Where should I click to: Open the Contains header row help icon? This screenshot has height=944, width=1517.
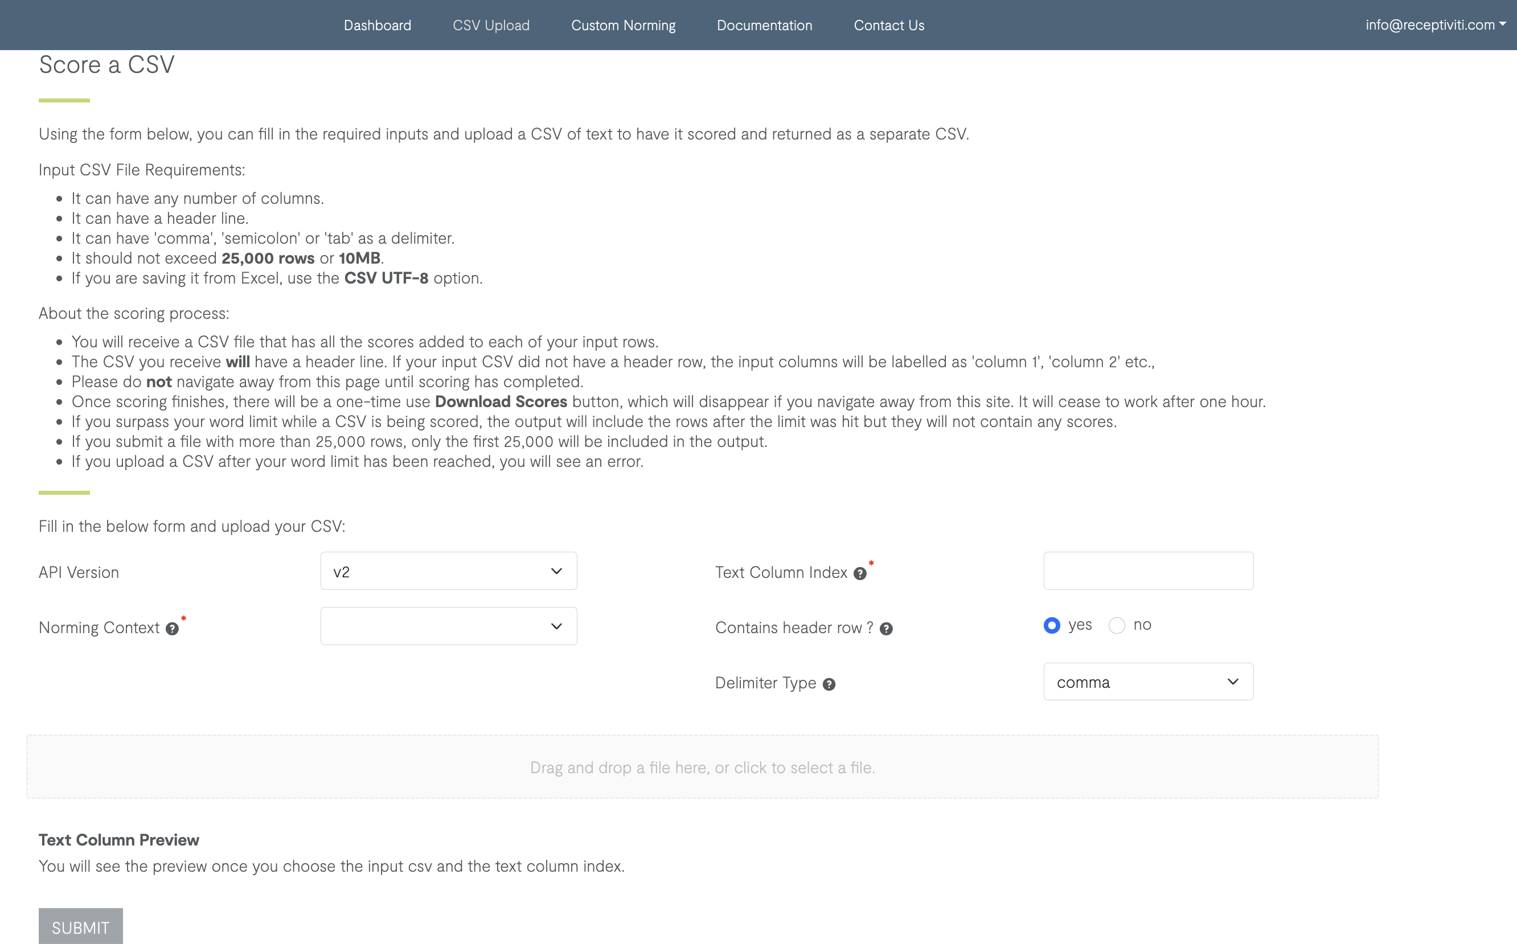(x=886, y=629)
